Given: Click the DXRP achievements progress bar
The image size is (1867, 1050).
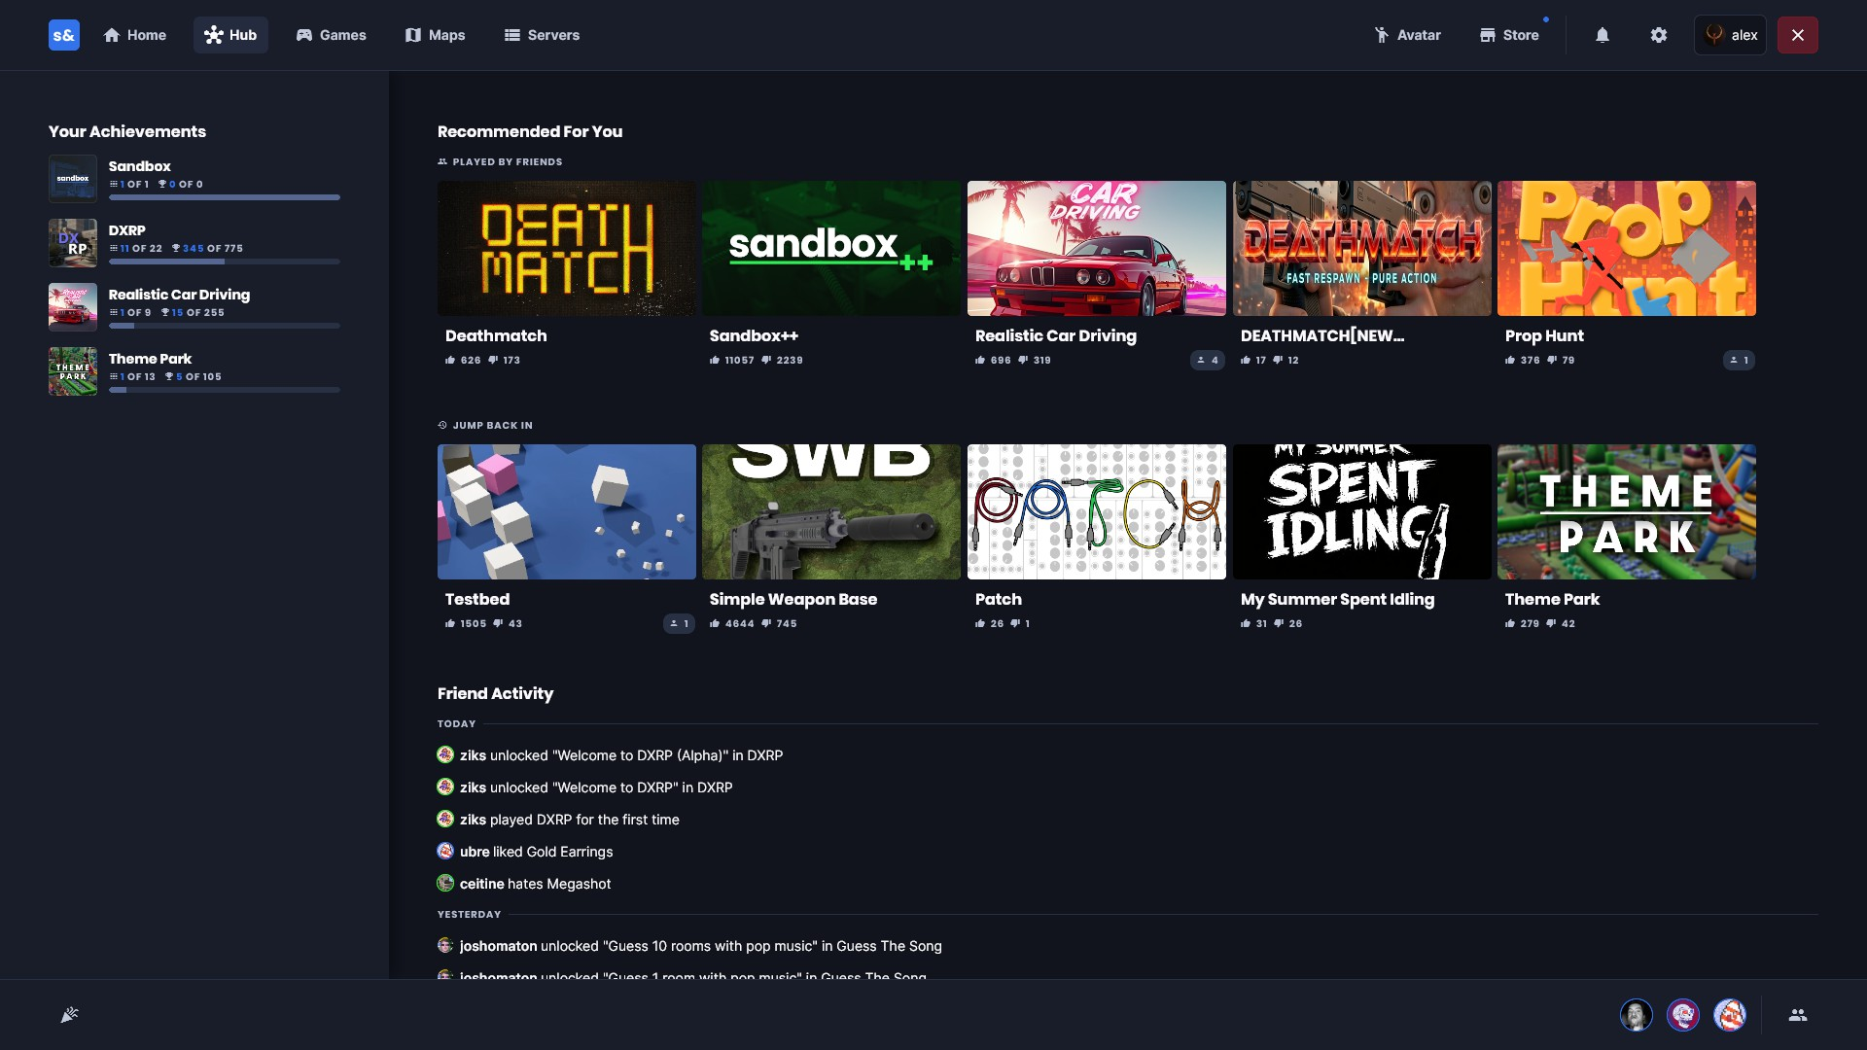Looking at the screenshot, I should (224, 262).
